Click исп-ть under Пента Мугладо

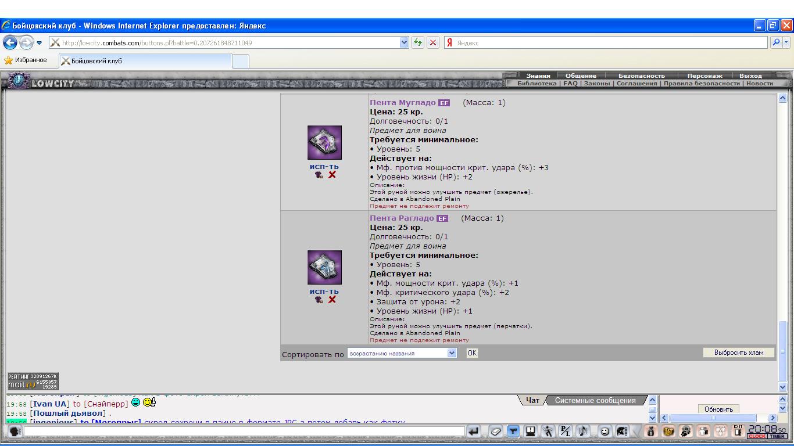pos(324,166)
